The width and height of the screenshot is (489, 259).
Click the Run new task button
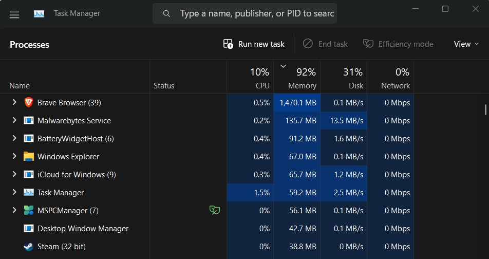click(x=254, y=44)
